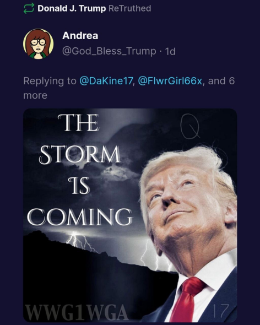Click the green ReTruth arrows icon
Viewport: 260px width, 325px height.
(x=29, y=8)
